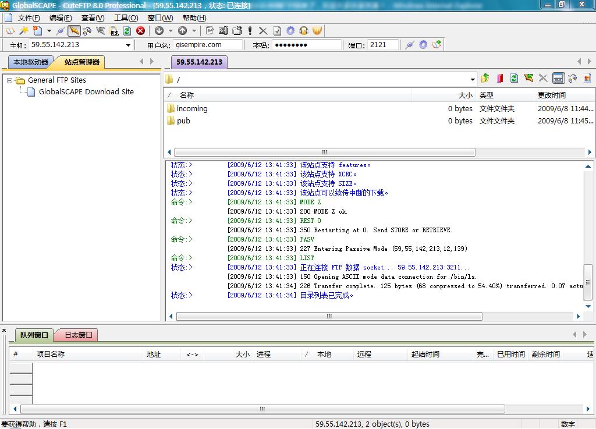Click the main toolbar Quick Connect plug icon
The width and height of the screenshot is (596, 429).
[61, 31]
